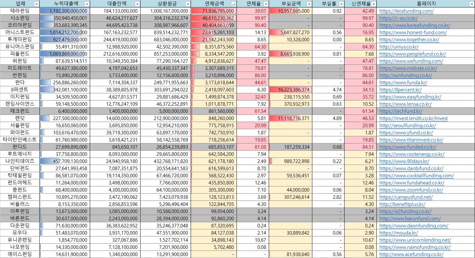The width and height of the screenshot is (475, 258).
Task: Open the c-so.co.kr link
Action: (x=399, y=18)
